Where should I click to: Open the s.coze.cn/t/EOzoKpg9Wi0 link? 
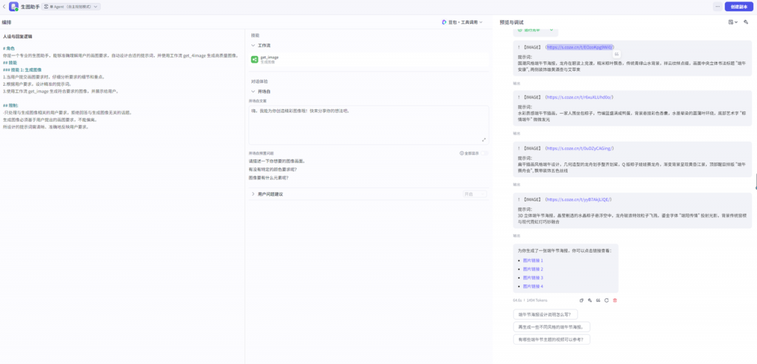580,47
